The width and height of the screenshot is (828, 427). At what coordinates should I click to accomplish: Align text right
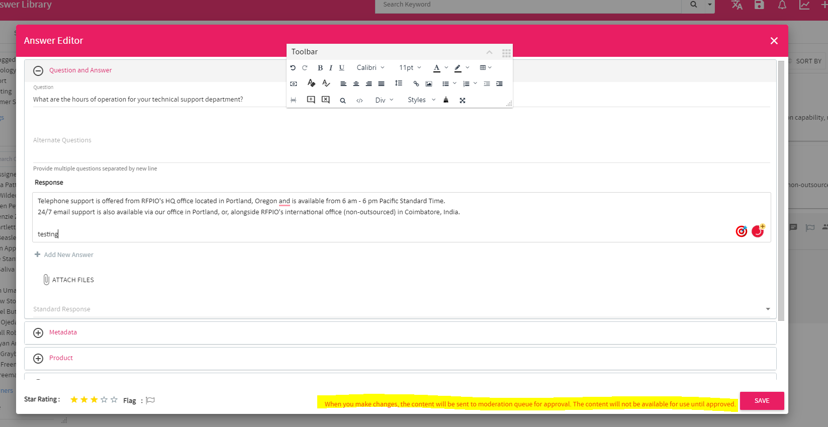point(369,84)
